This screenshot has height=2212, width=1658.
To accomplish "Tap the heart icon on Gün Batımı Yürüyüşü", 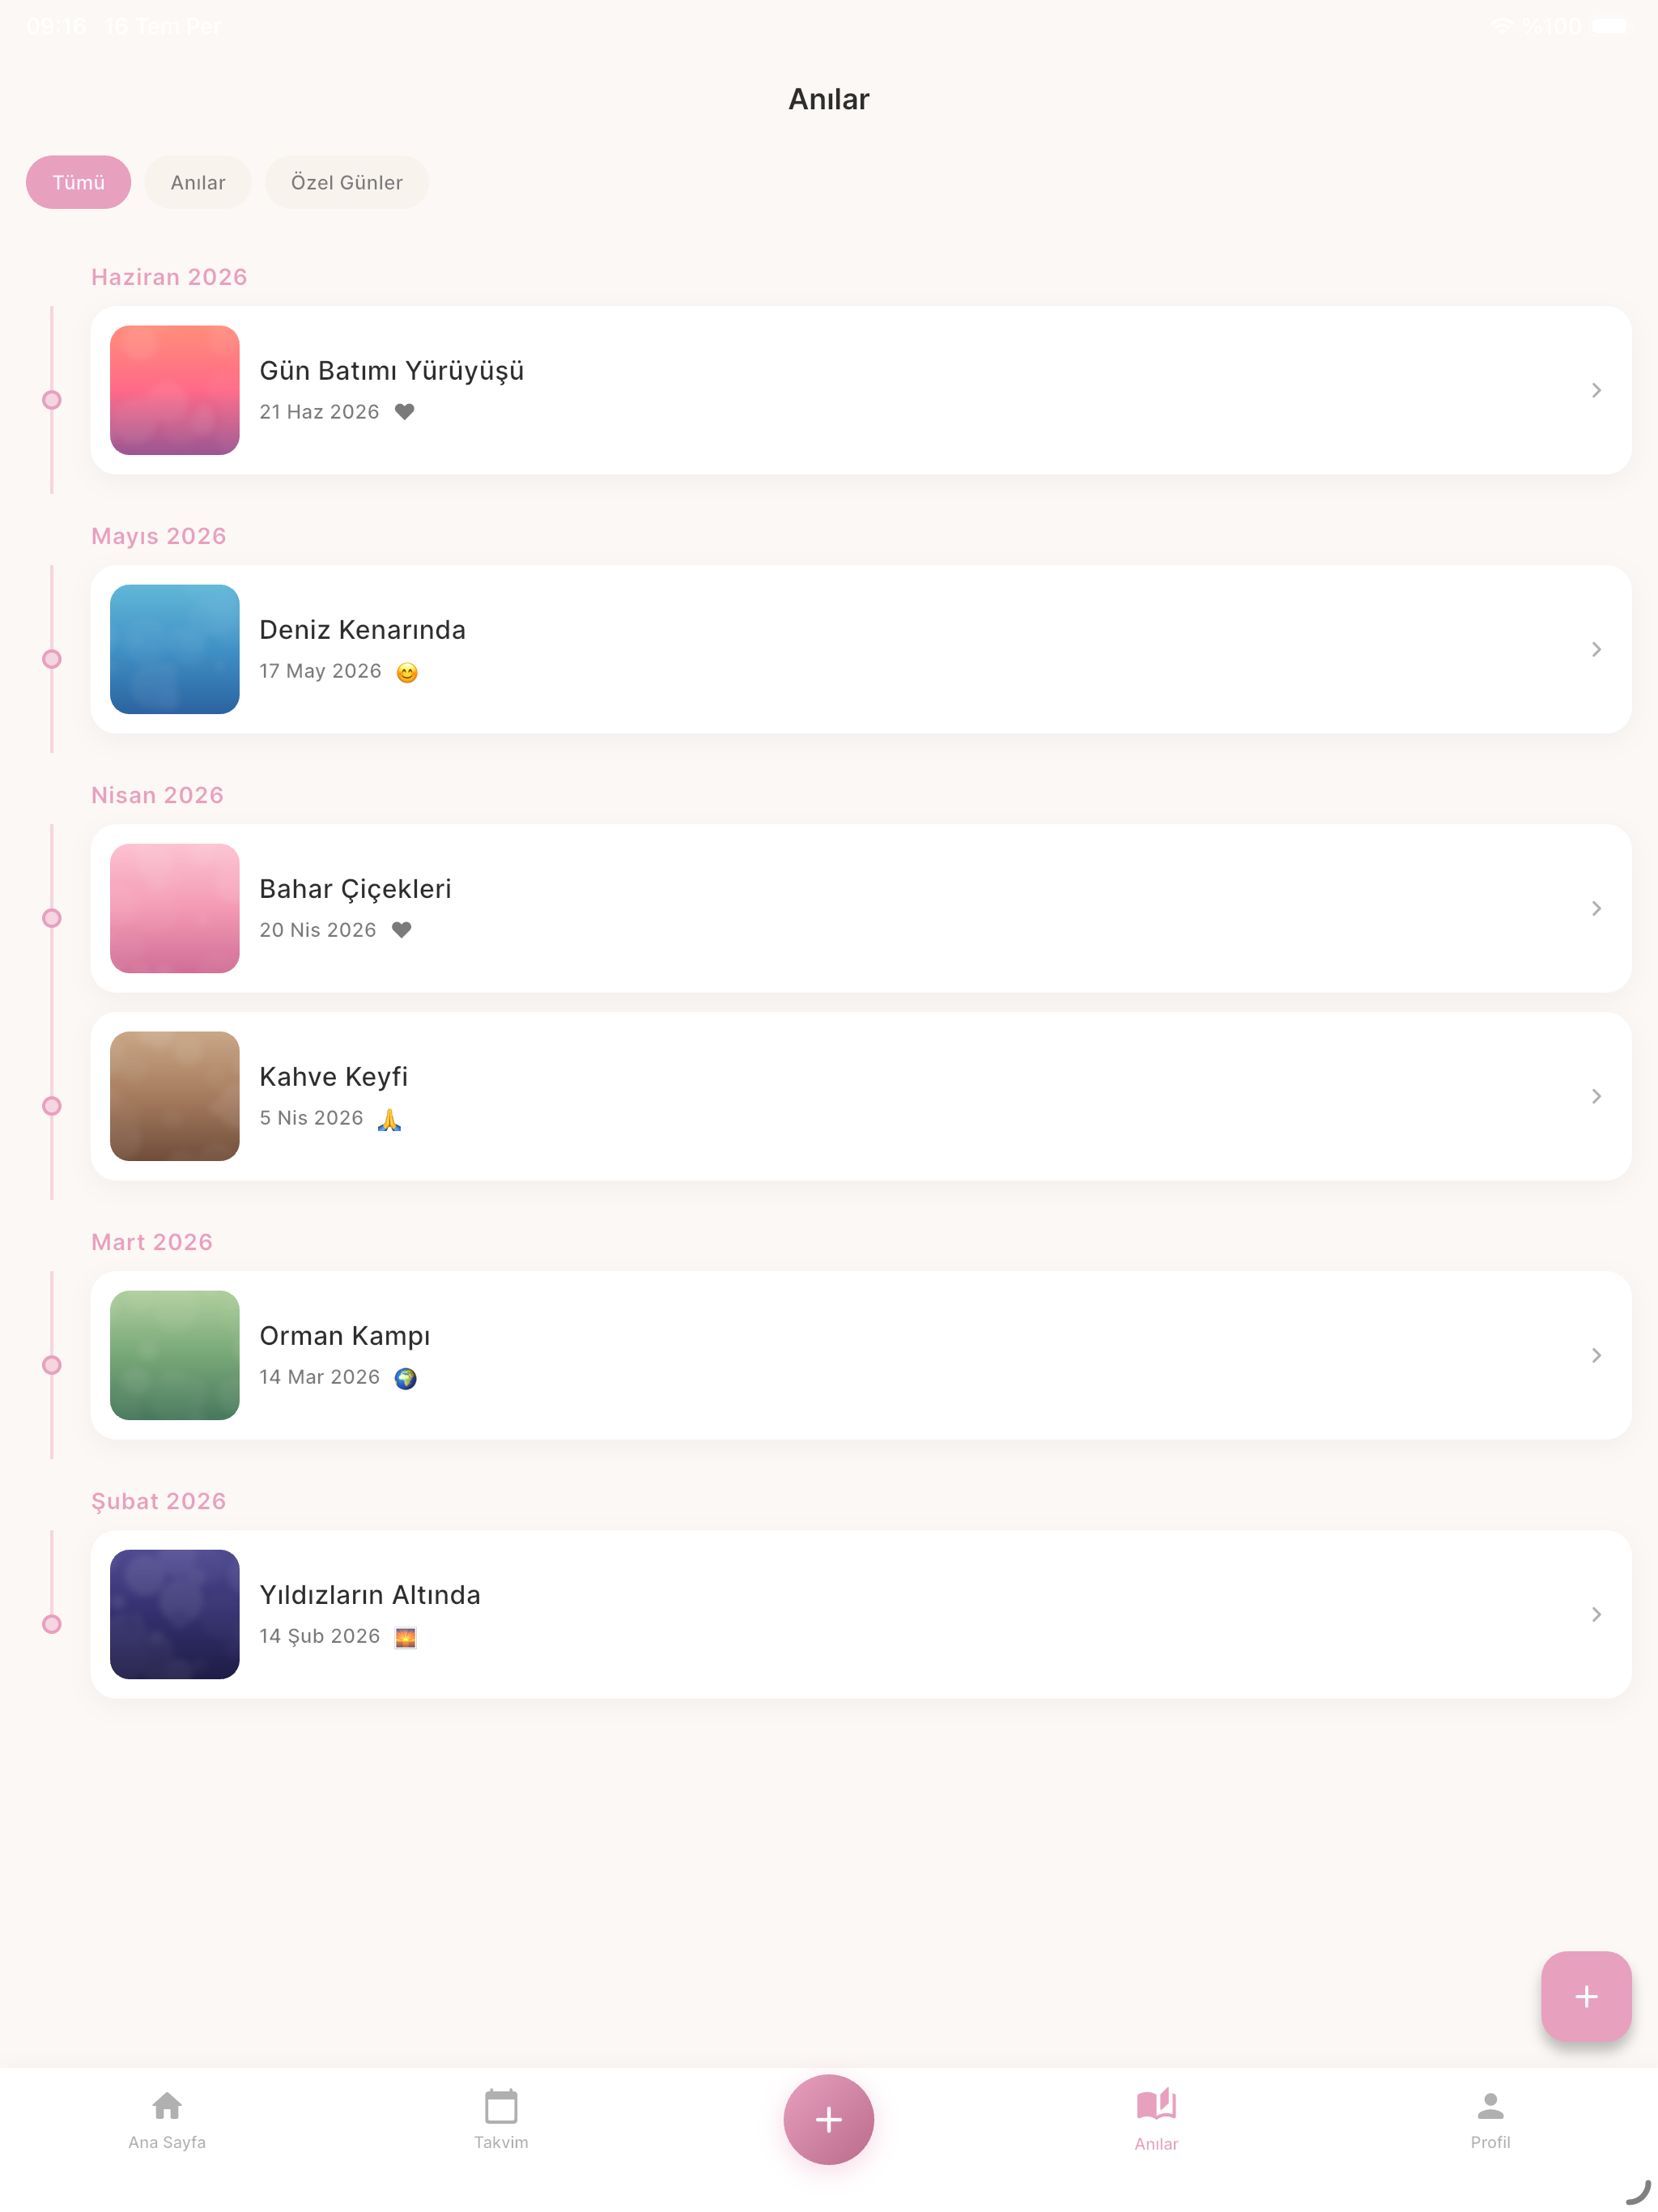I will tap(404, 412).
